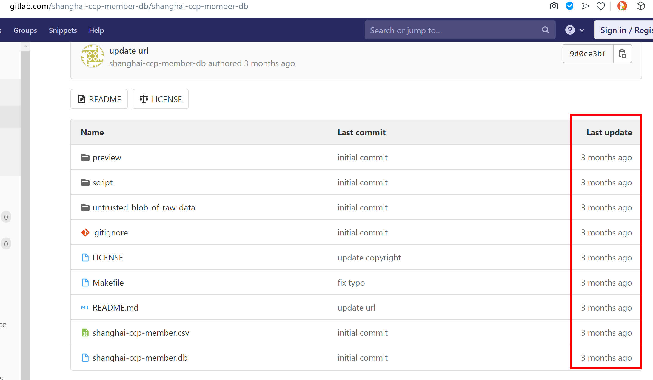
Task: Click the Last update column header
Action: 609,132
